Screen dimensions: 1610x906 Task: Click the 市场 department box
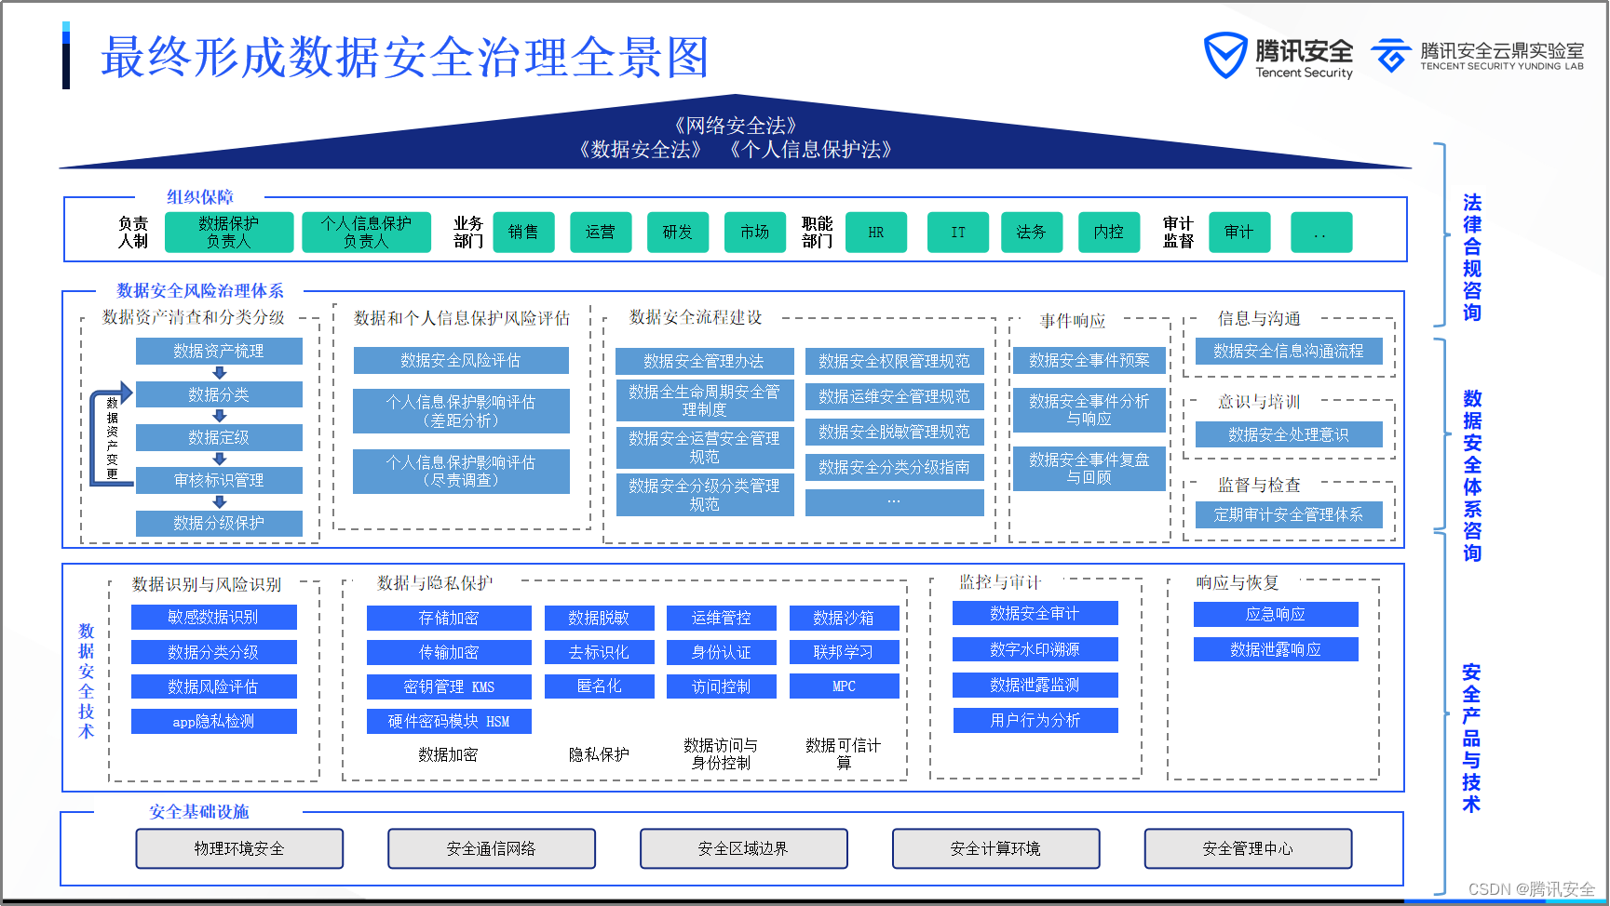coord(755,233)
